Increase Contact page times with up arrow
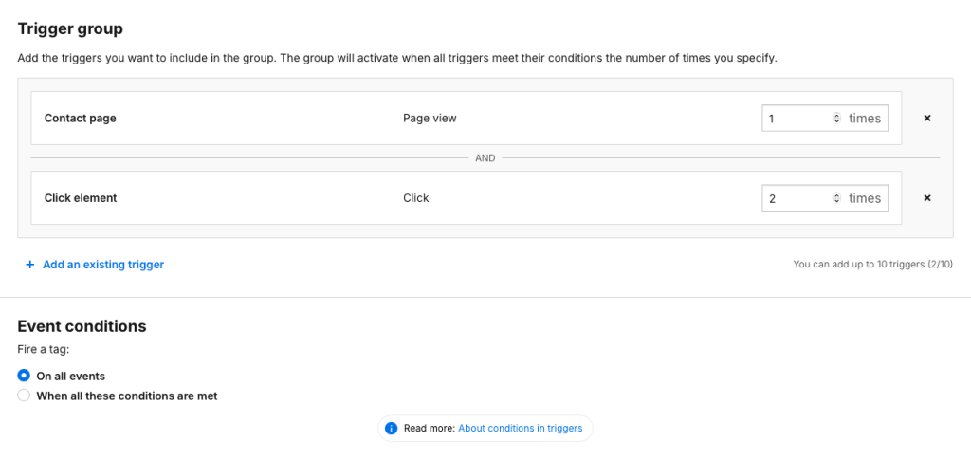This screenshot has width=971, height=460. (x=836, y=116)
